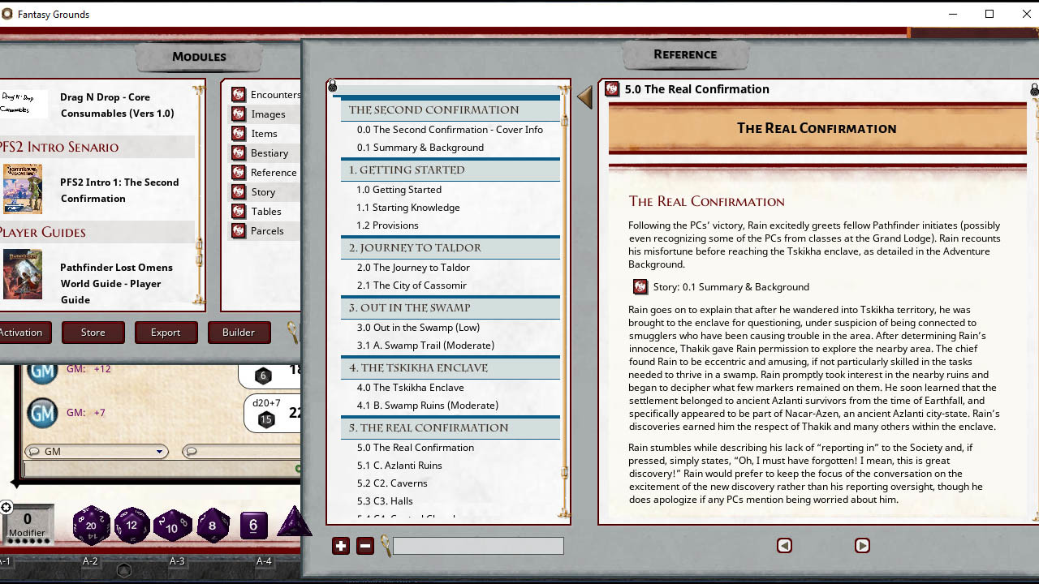Select the Bestiary icon in the Modules window

[x=239, y=152]
